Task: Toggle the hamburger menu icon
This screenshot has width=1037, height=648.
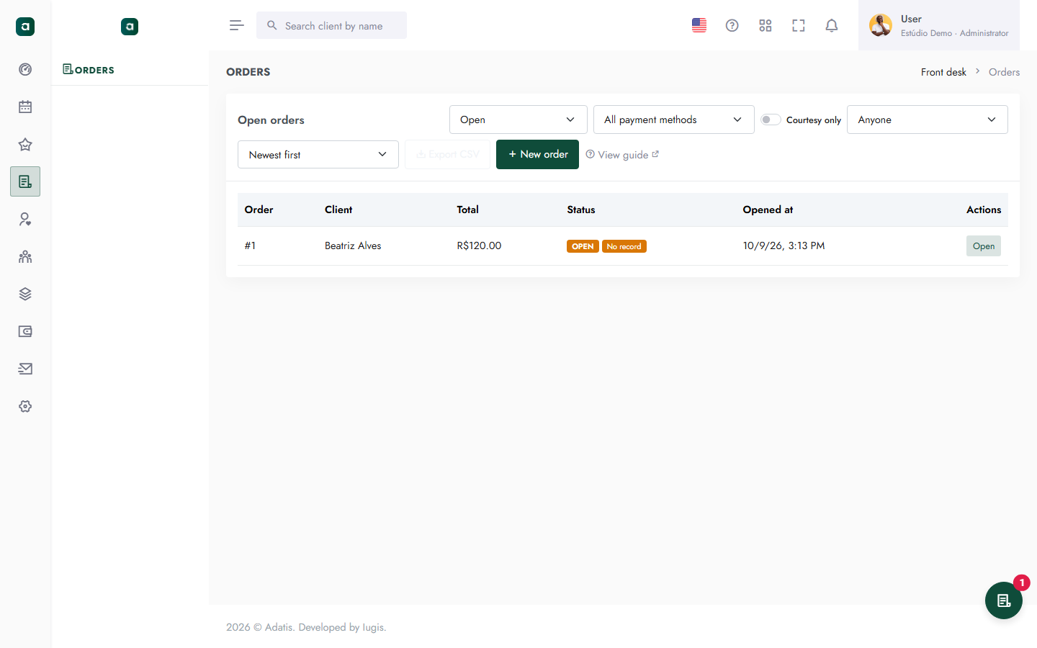Action: coord(236,26)
